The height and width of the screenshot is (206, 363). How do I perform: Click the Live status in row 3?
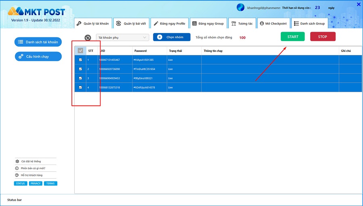click(x=170, y=78)
